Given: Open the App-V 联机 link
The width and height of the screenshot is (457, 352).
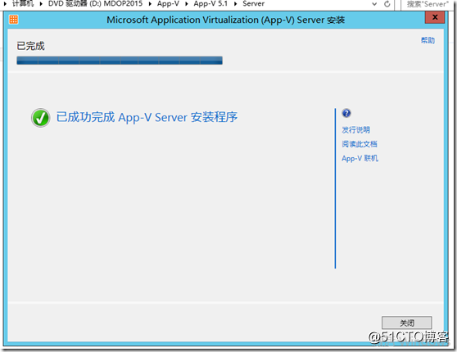Looking at the screenshot, I should pos(360,158).
